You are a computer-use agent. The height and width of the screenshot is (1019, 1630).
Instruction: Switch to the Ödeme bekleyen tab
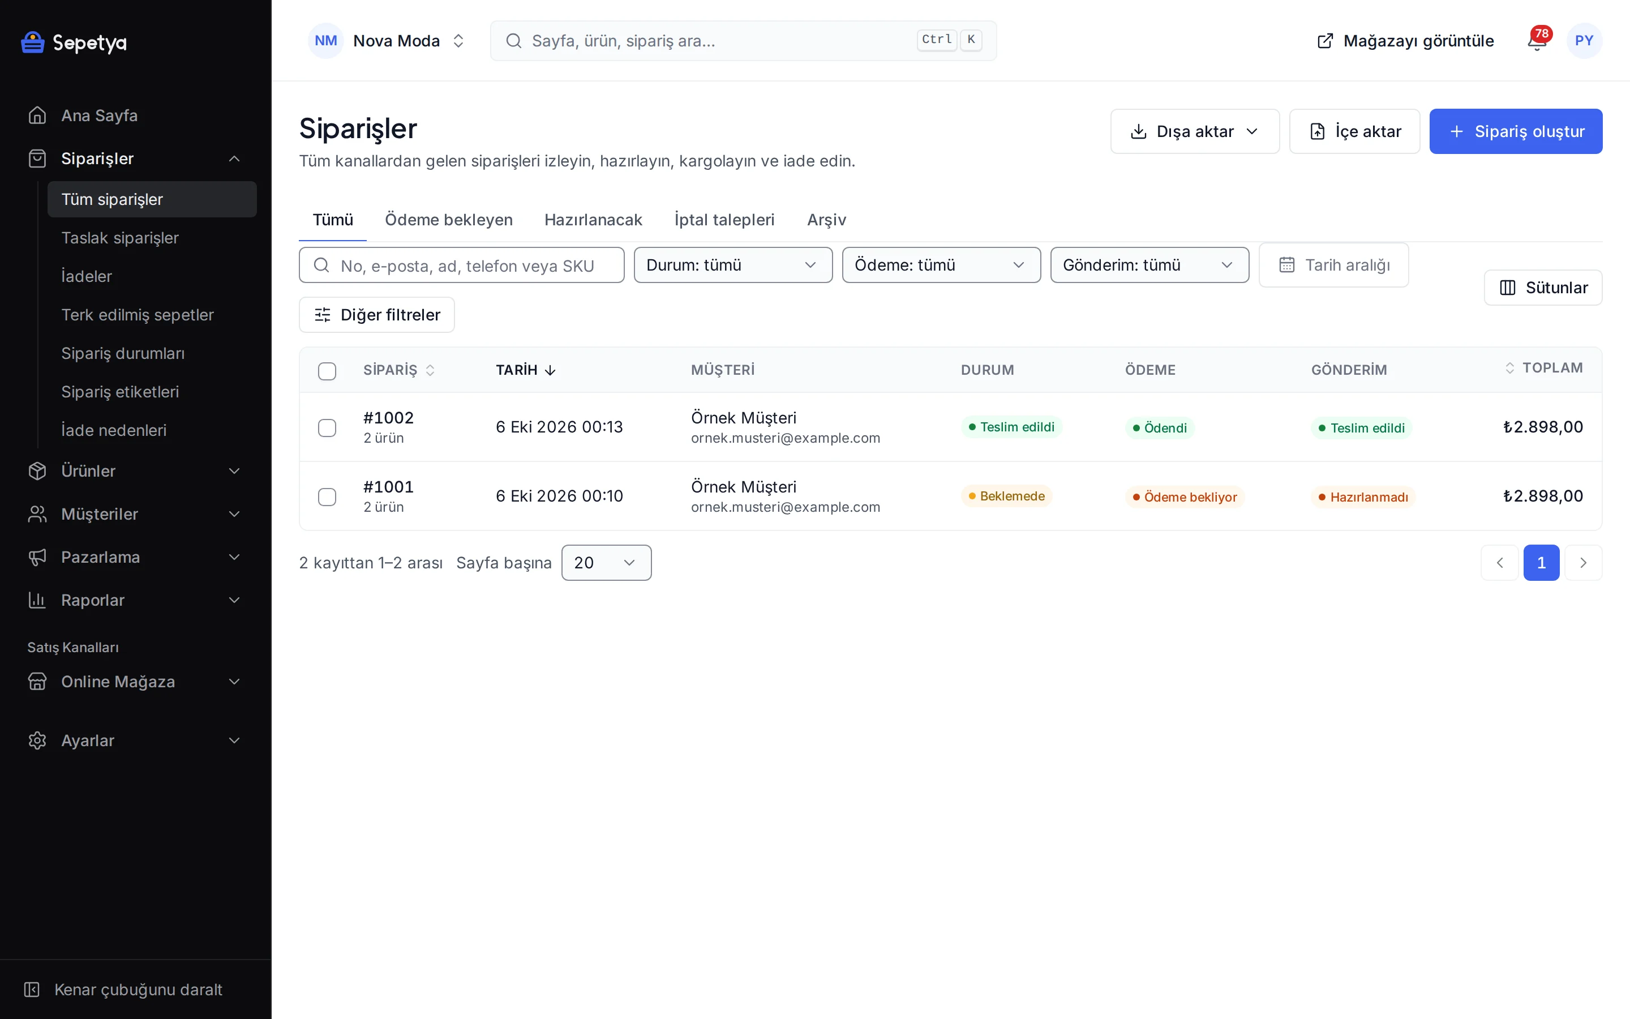click(449, 220)
